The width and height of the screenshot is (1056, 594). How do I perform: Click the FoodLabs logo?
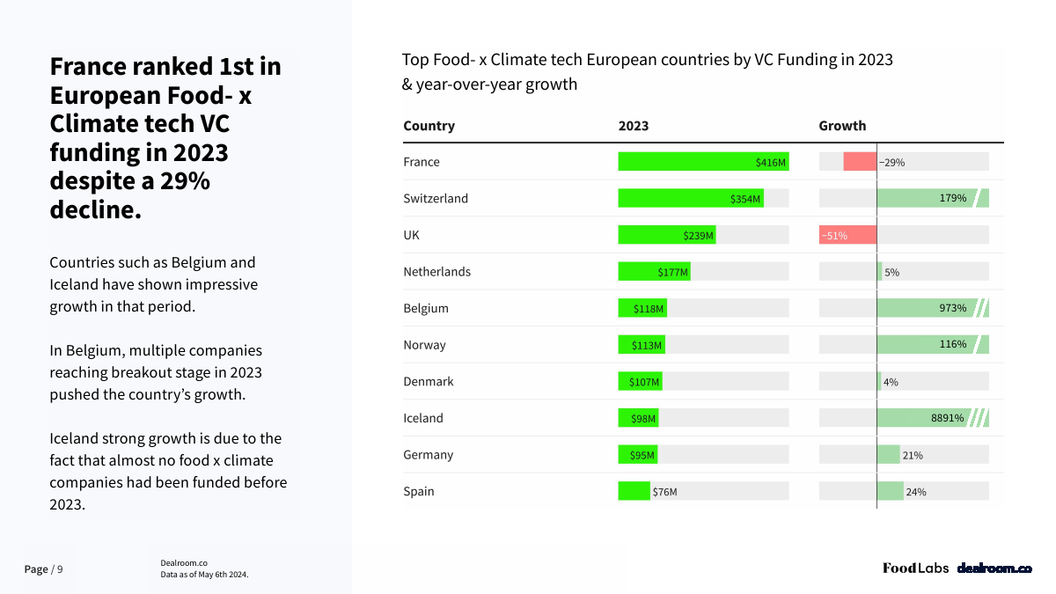coord(915,568)
